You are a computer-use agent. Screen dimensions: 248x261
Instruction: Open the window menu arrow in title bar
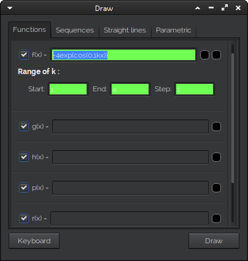(x=10, y=8)
